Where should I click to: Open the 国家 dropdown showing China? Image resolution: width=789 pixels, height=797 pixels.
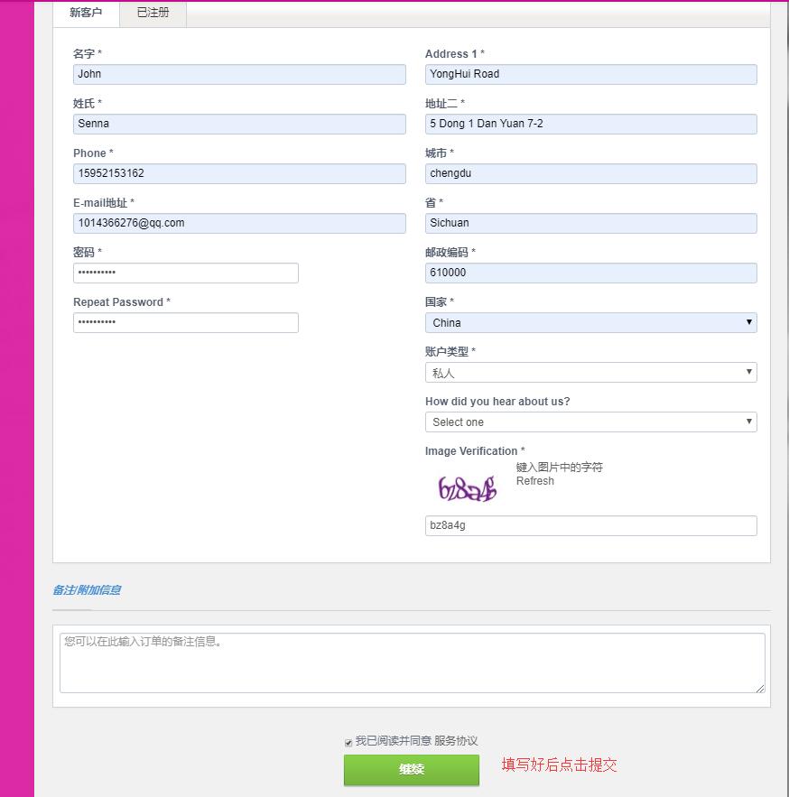pyautogui.click(x=590, y=323)
